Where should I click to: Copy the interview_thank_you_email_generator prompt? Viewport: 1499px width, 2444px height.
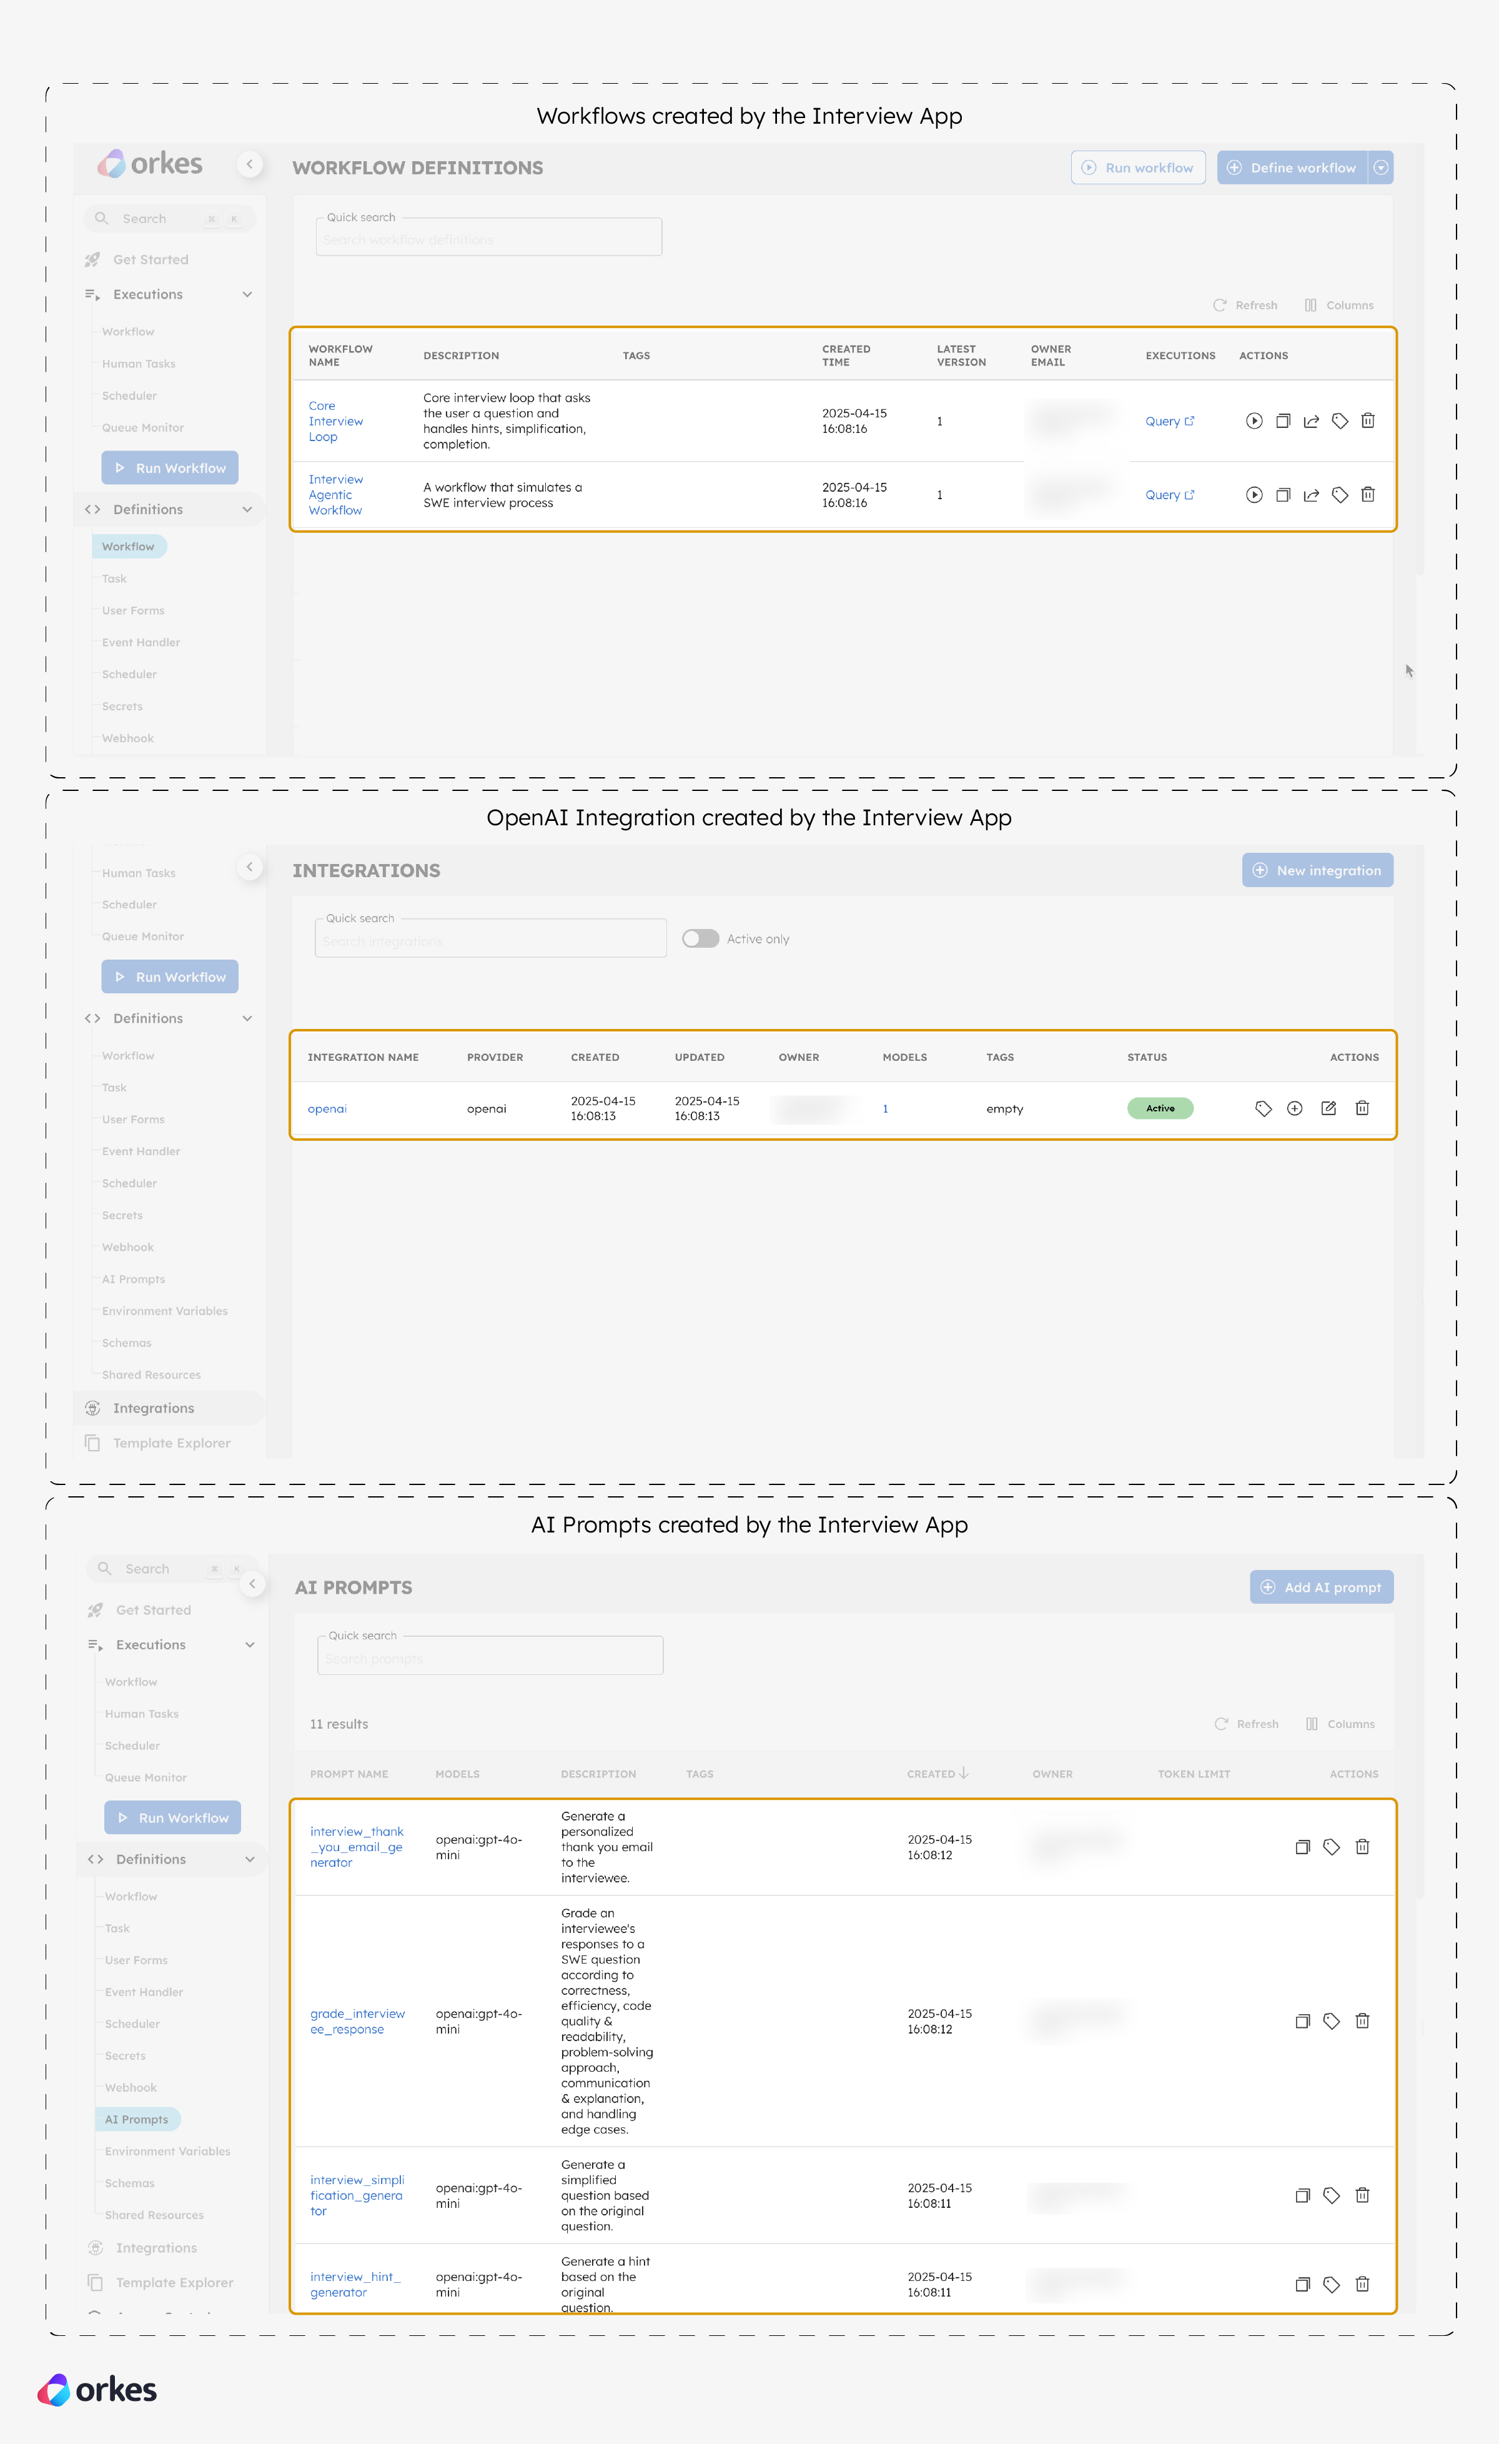pyautogui.click(x=1302, y=1847)
